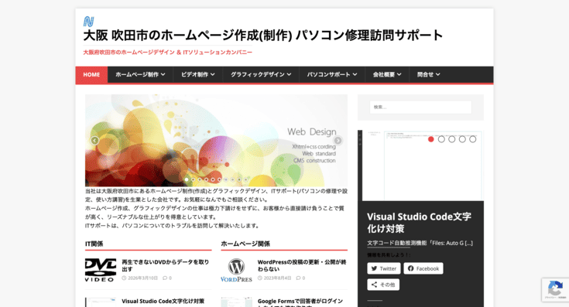Open featured Visual Studio Code screenshot thumbnail
The image size is (569, 307).
click(x=420, y=165)
